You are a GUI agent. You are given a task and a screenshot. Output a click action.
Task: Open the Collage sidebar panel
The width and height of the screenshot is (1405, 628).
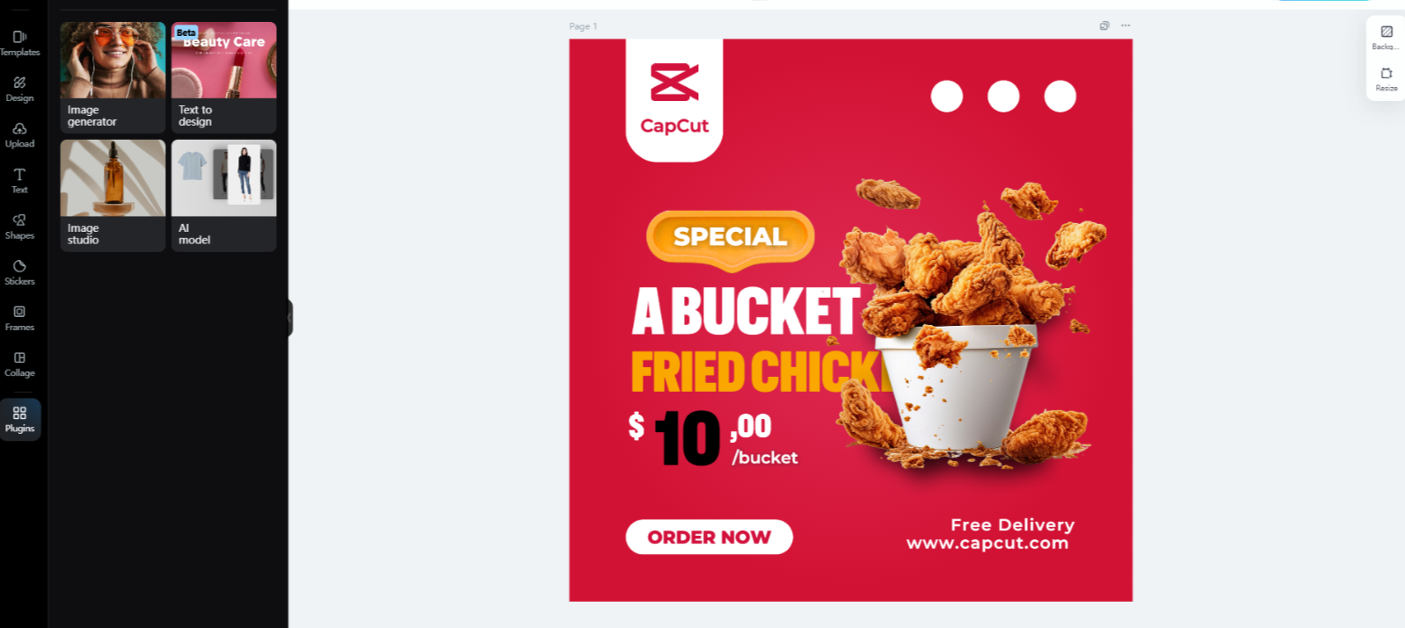19,364
